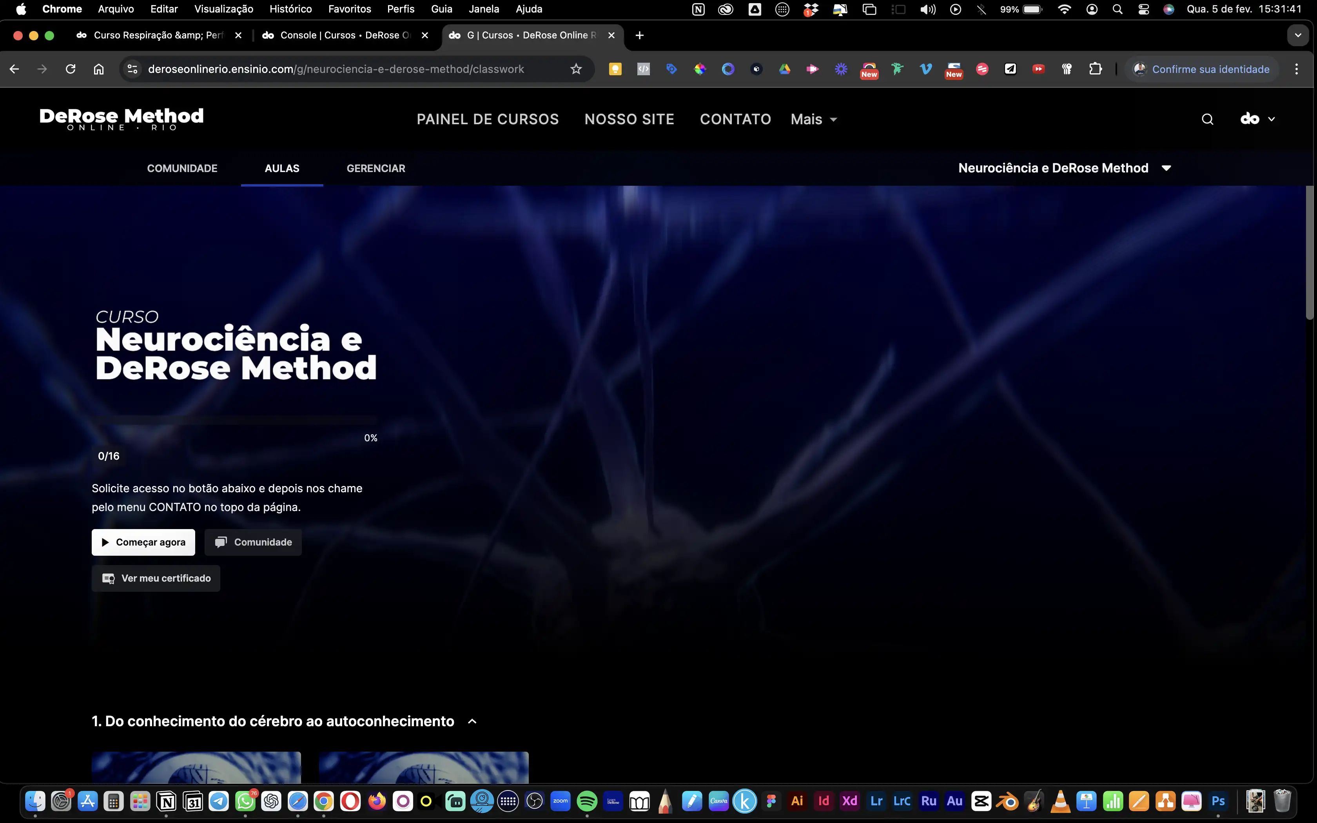Open Spotify from the dock
Viewport: 1317px width, 823px height.
tap(587, 801)
